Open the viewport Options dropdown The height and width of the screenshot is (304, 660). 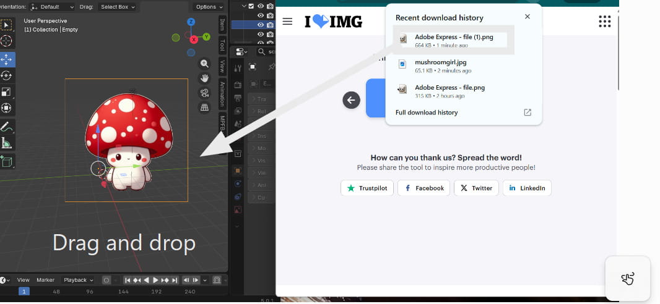(209, 7)
